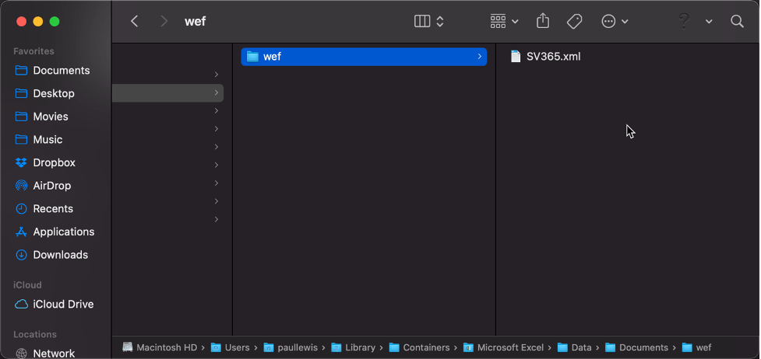The height and width of the screenshot is (359, 761).
Task: Select Documents in the Favorites sidebar
Action: point(61,70)
